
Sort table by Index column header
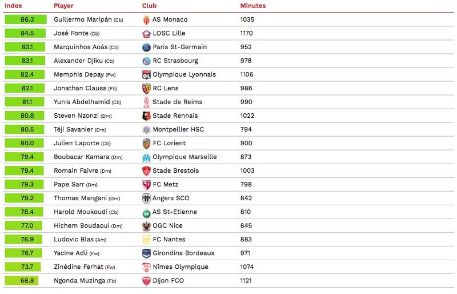(x=13, y=6)
